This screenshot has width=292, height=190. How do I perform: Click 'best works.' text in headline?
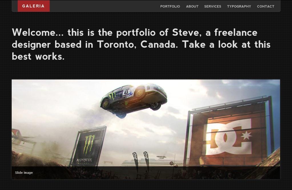[x=38, y=56]
